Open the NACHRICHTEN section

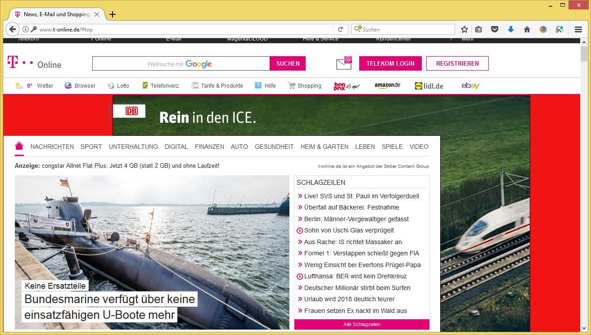52,147
